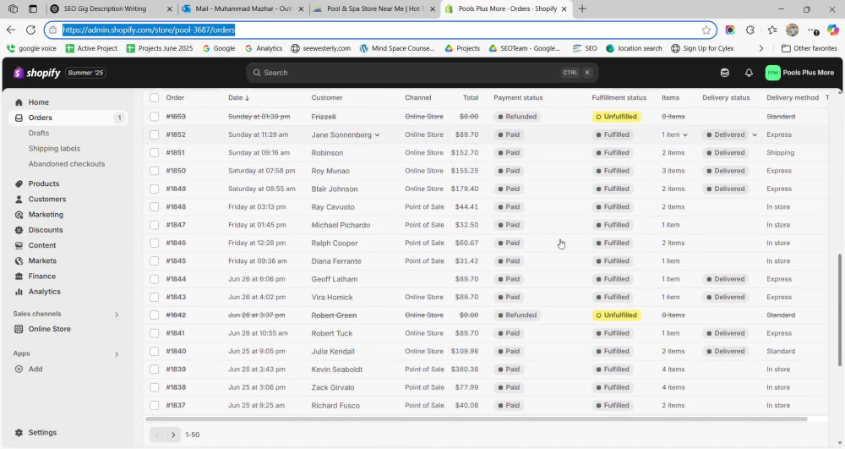Viewport: 845px width, 449px height.
Task: Check the box for order #1850
Action: [x=154, y=171]
